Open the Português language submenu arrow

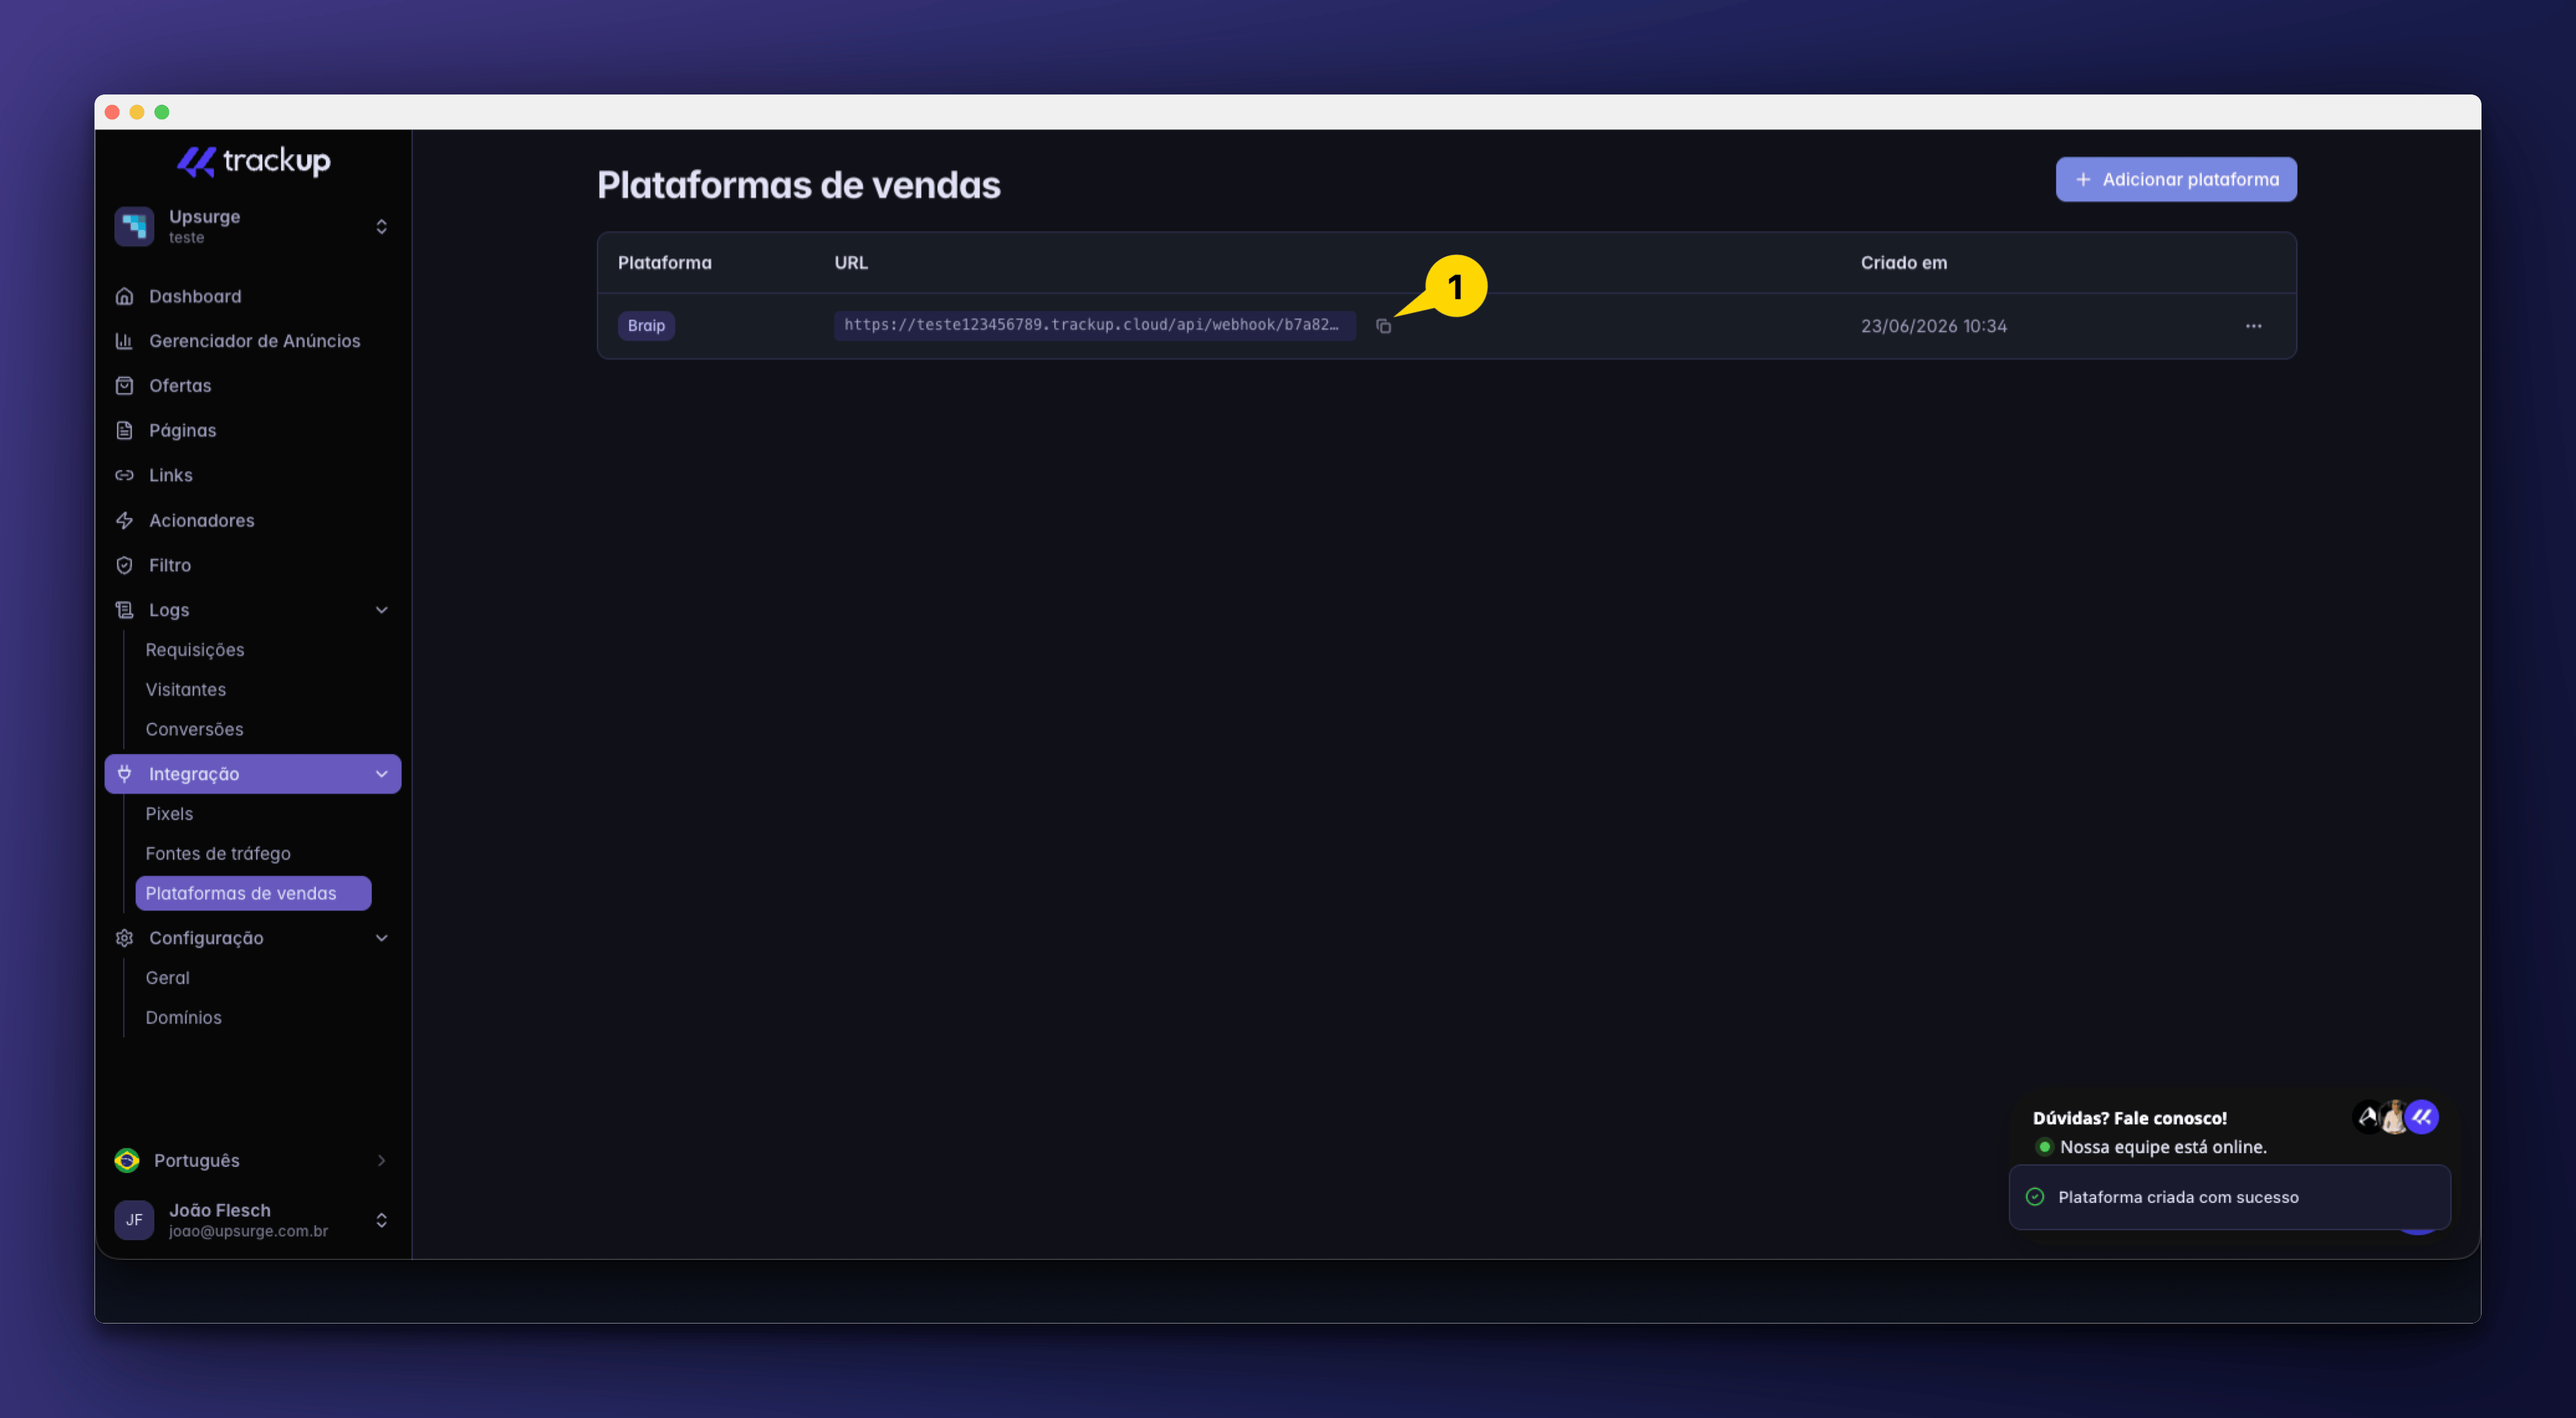(x=381, y=1160)
